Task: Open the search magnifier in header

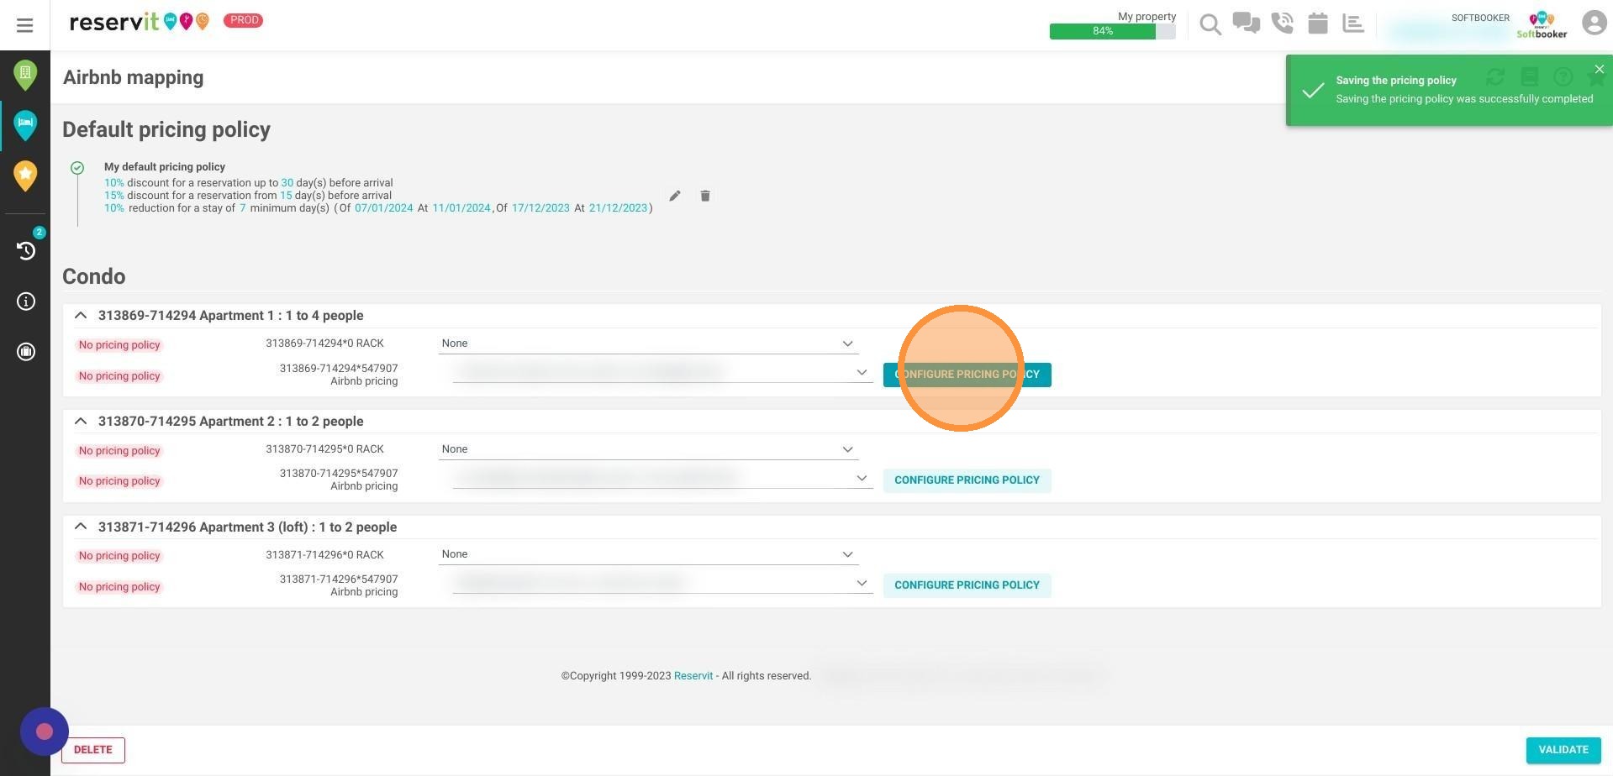Action: pyautogui.click(x=1210, y=24)
